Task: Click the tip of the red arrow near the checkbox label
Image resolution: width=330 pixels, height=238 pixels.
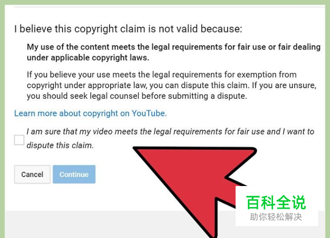Action: (135, 148)
